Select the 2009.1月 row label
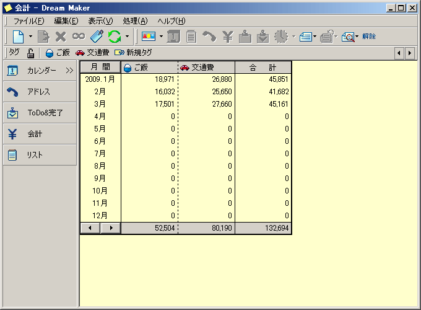 [x=100, y=79]
